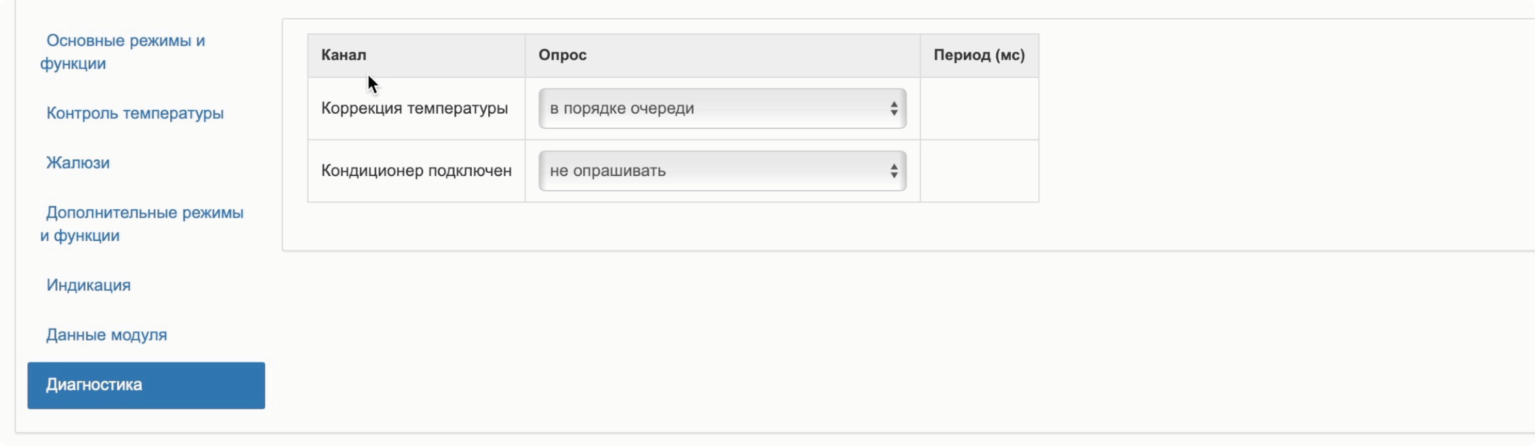Go to Контроль температуры section
1535x446 pixels.
point(135,113)
